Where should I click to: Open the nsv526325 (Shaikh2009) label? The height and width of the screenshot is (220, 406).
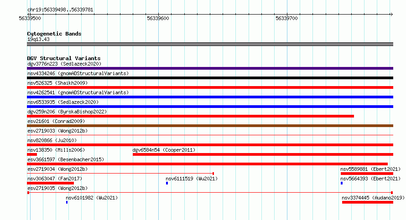57,83
